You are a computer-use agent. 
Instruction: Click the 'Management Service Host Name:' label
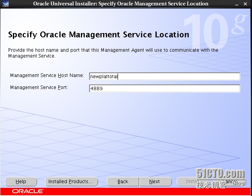(x=47, y=75)
